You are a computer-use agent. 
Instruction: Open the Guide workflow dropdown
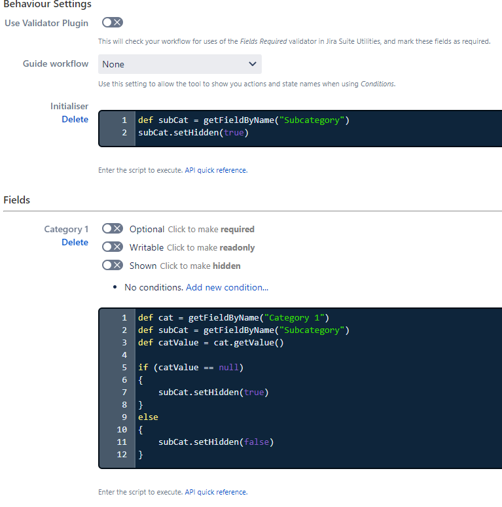(x=180, y=64)
